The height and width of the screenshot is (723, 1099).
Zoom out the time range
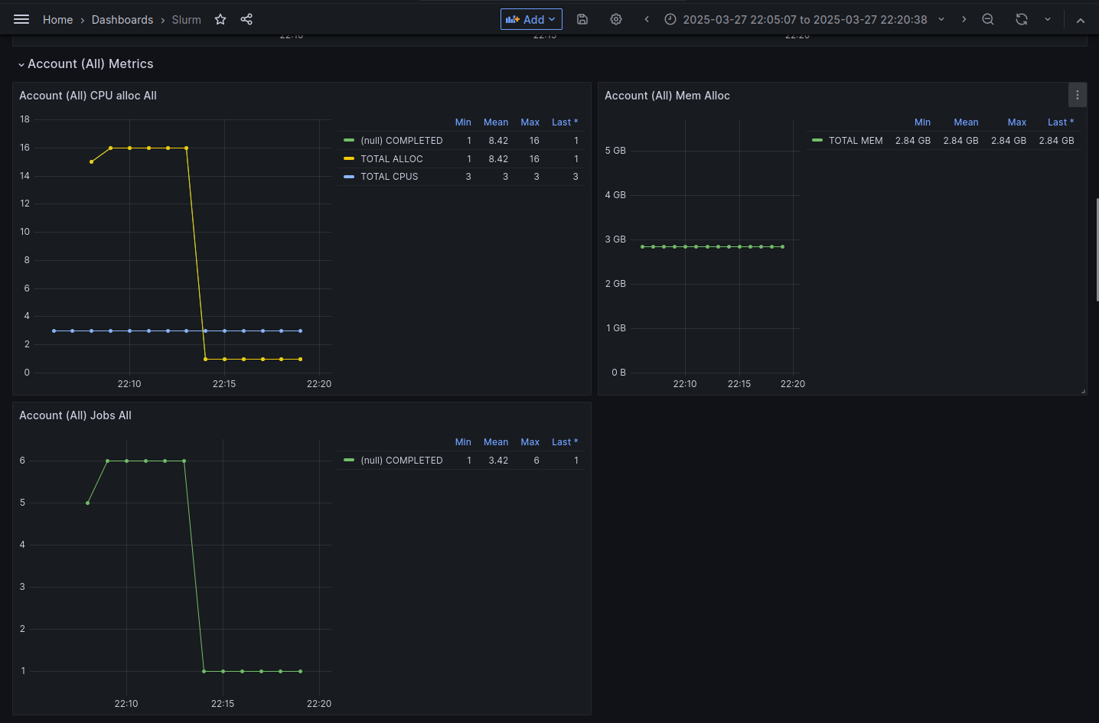pyautogui.click(x=988, y=19)
